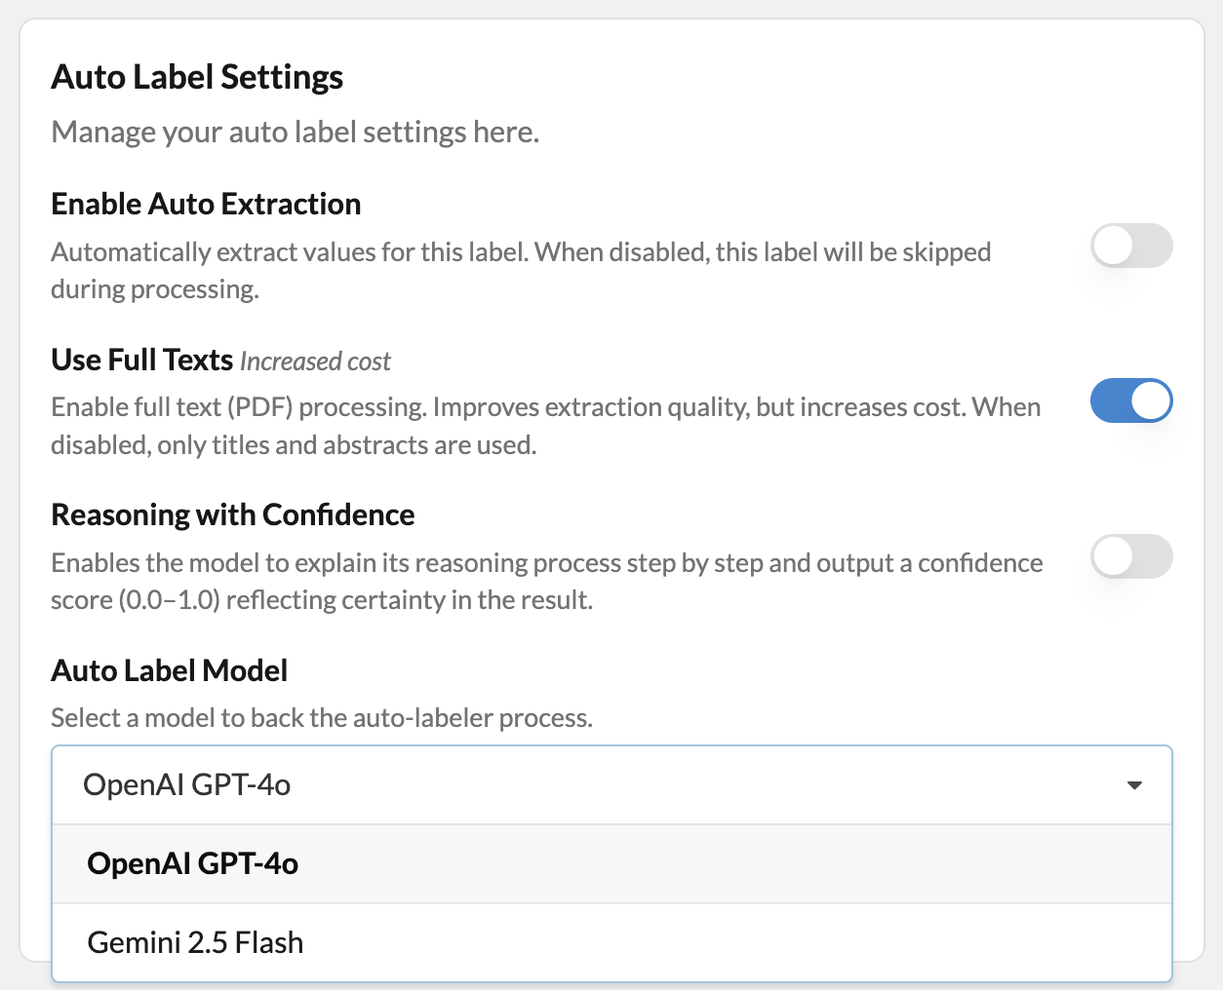Click the dropdown caret arrow icon
This screenshot has height=990, width=1223.
[x=1134, y=785]
